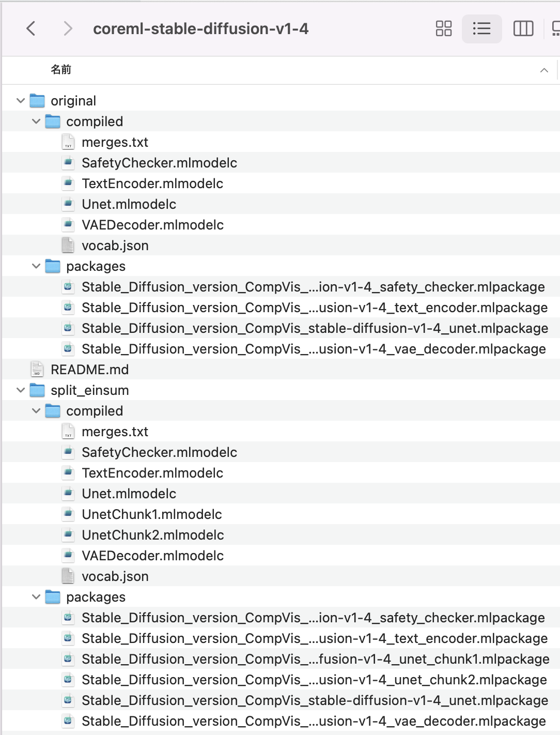Select original's merges.txt file icon
This screenshot has height=735, width=560.
pos(68,142)
